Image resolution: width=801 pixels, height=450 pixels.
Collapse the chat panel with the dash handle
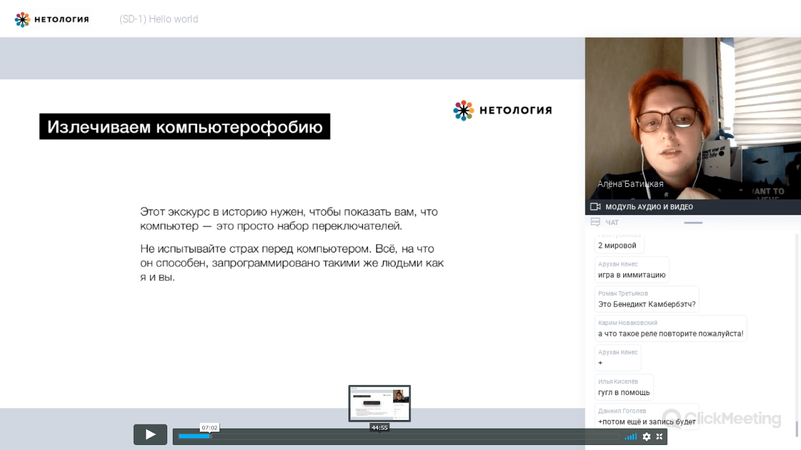tap(693, 222)
